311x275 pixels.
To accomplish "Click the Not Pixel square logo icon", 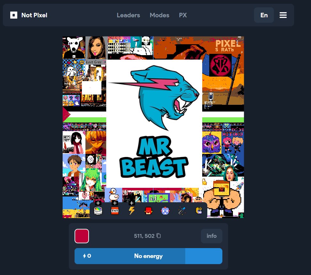I will [14, 15].
